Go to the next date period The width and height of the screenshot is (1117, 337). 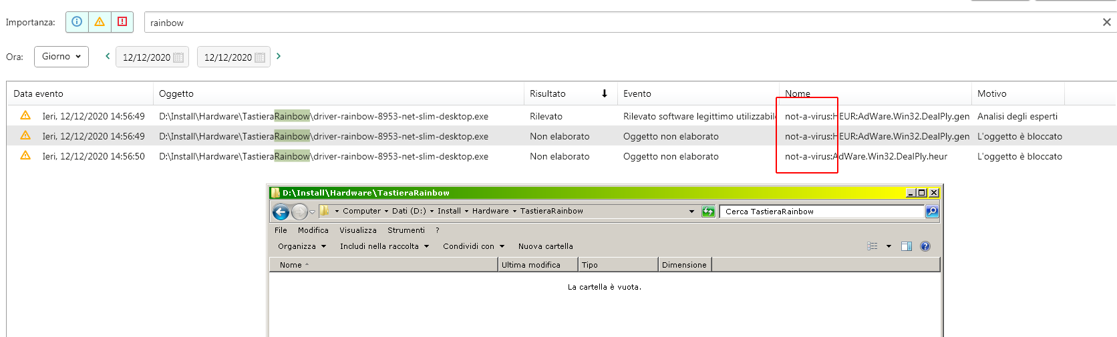point(279,56)
